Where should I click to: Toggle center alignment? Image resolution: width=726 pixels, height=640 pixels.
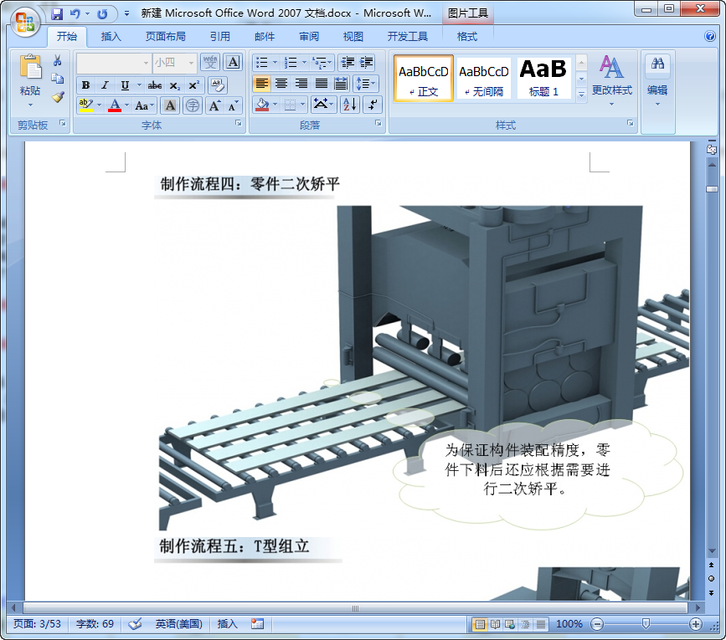click(281, 84)
